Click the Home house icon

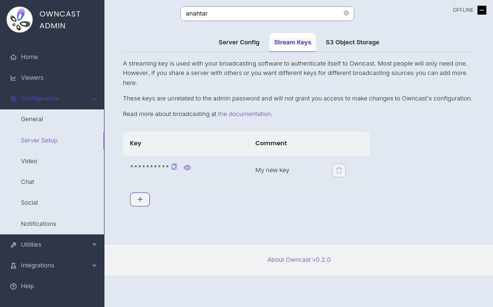pyautogui.click(x=13, y=57)
